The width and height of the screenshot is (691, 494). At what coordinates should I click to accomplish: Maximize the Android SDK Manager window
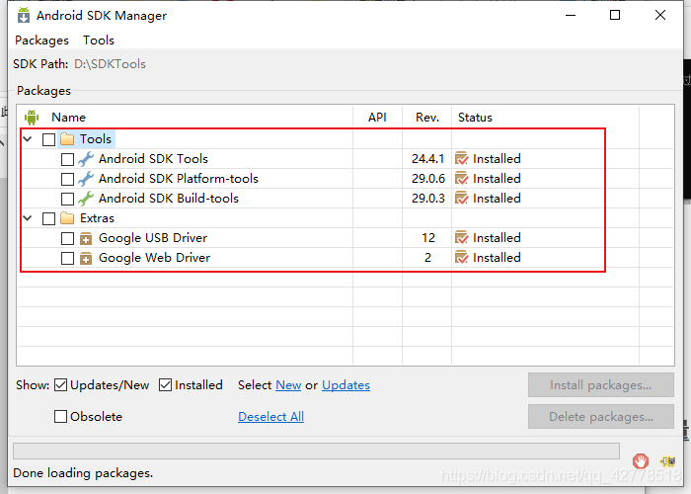coord(615,16)
